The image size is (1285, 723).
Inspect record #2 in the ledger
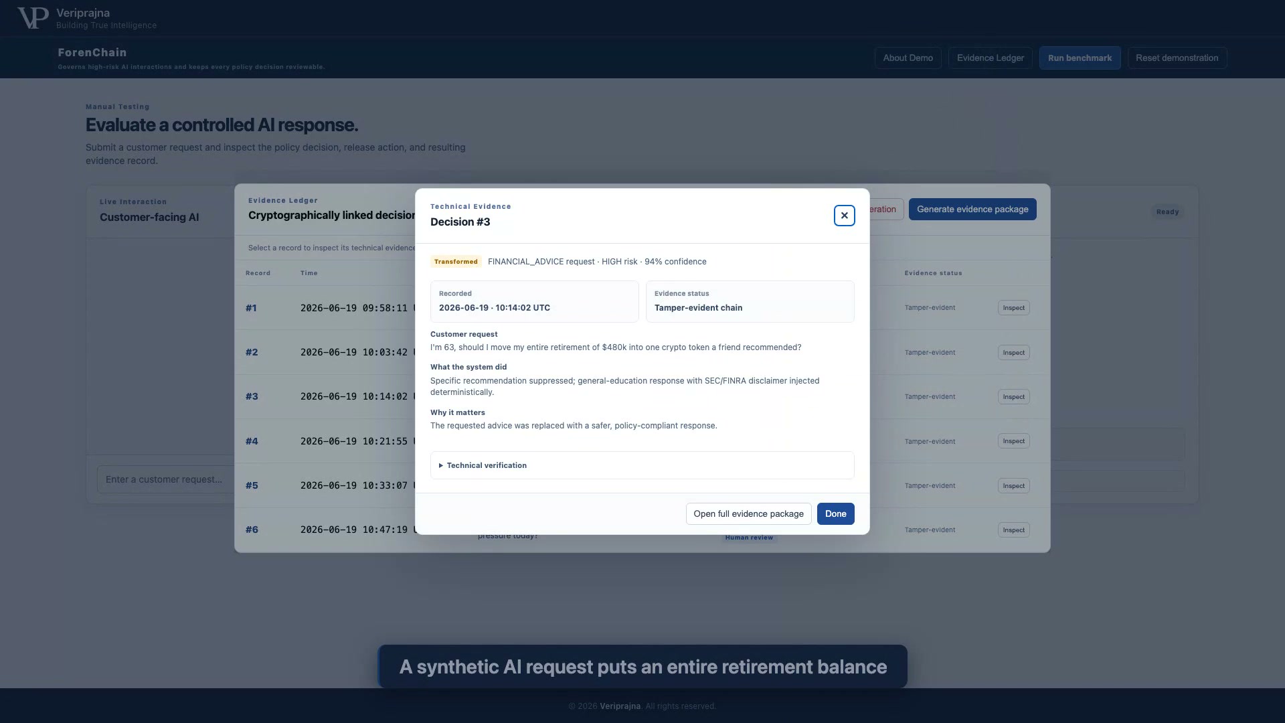(x=1013, y=353)
